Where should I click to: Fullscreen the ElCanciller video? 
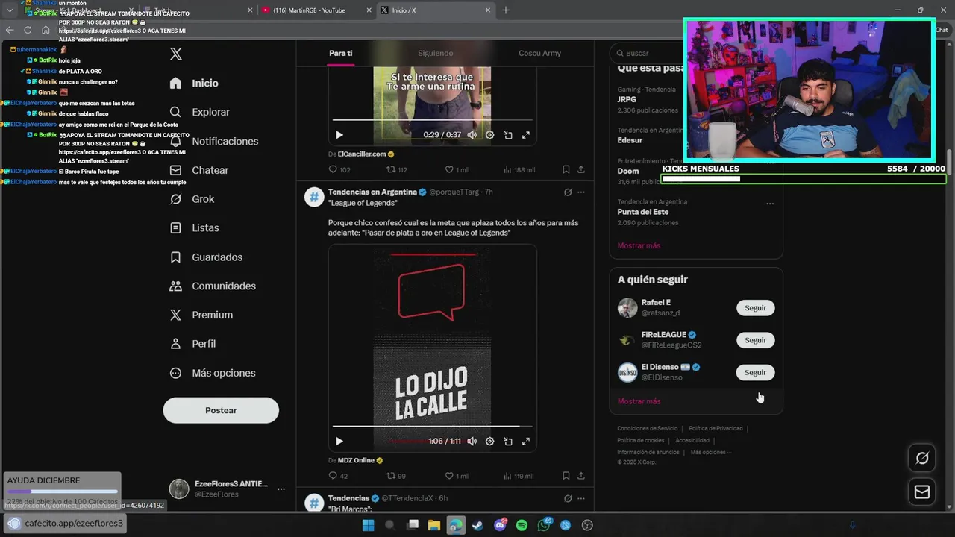pyautogui.click(x=525, y=135)
